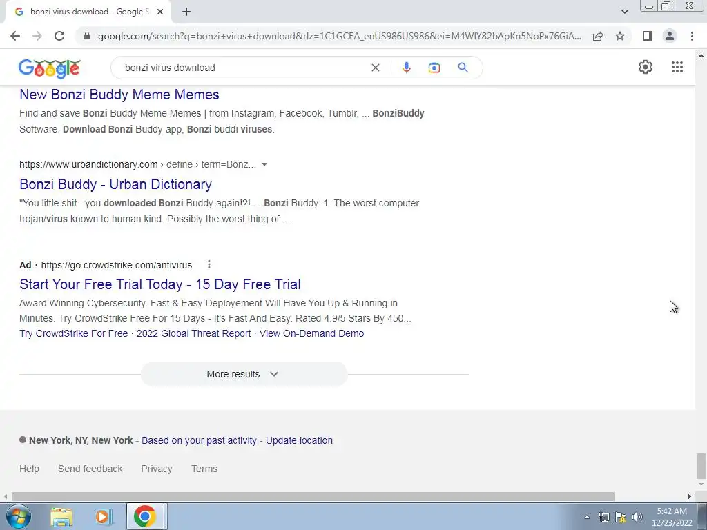Viewport: 707px width, 530px height.
Task: Submit the search with the magnifier icon
Action: [463, 68]
